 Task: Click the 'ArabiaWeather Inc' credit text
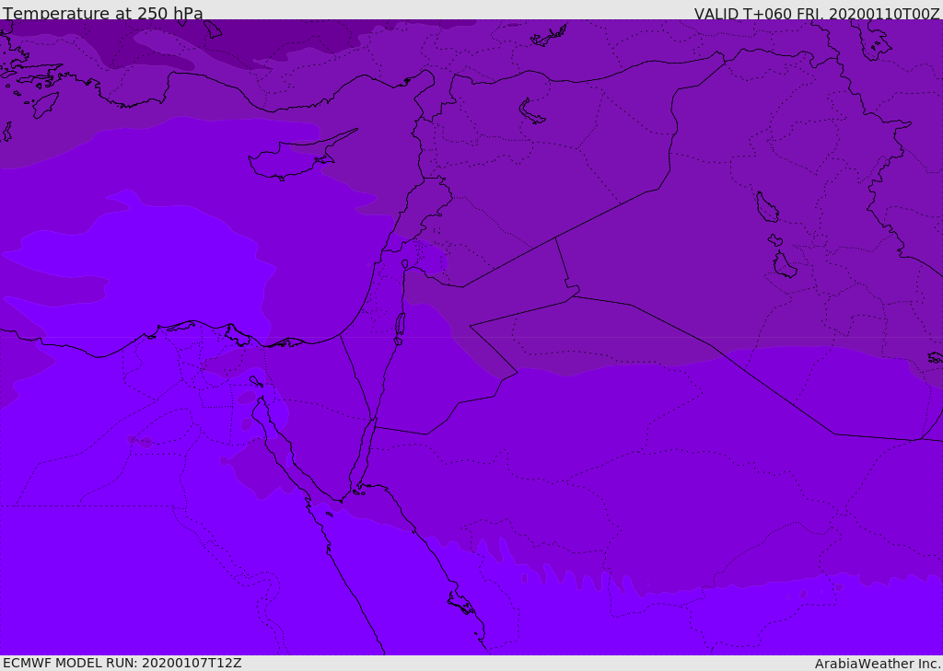[x=878, y=664]
